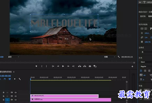The width and height of the screenshot is (152, 103).
Task: Click the Mark In bracket button
Action: [x=42, y=66]
